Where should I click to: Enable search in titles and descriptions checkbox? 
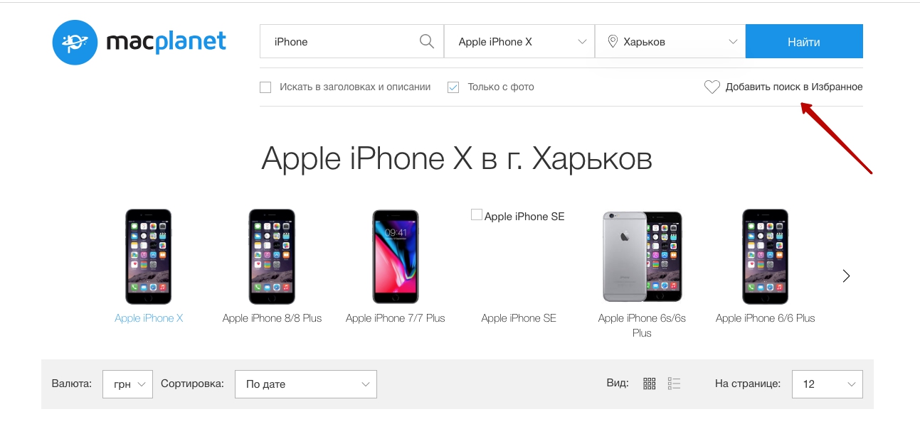coord(265,87)
